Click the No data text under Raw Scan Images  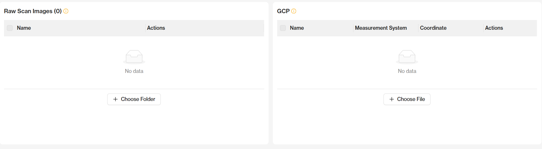click(x=134, y=71)
